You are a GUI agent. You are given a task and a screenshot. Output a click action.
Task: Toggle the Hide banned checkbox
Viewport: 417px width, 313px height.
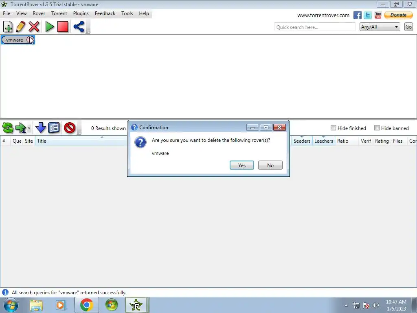[x=377, y=128]
